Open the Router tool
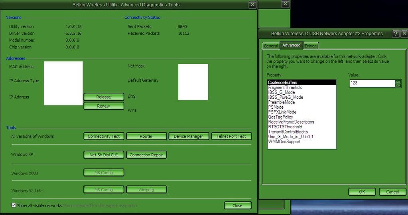The width and height of the screenshot is (408, 215). tap(146, 136)
